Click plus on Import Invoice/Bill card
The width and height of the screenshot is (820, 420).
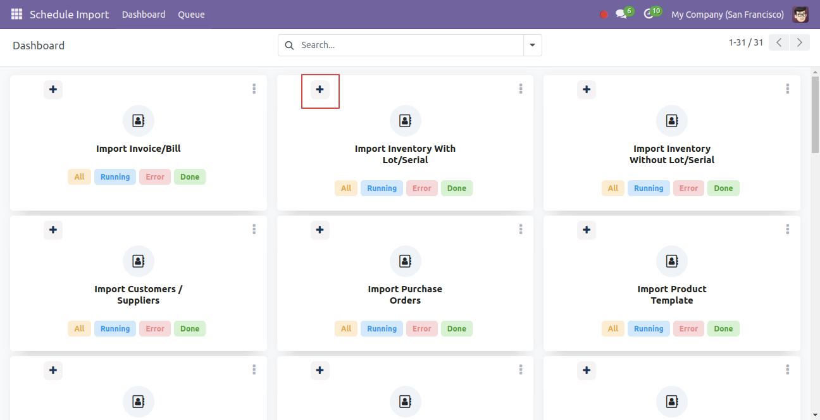53,90
